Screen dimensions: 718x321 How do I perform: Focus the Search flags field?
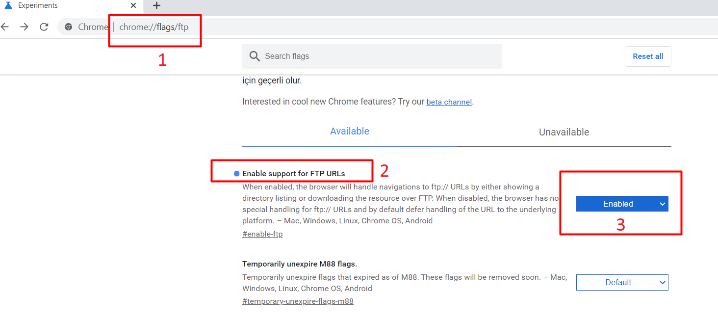point(372,56)
